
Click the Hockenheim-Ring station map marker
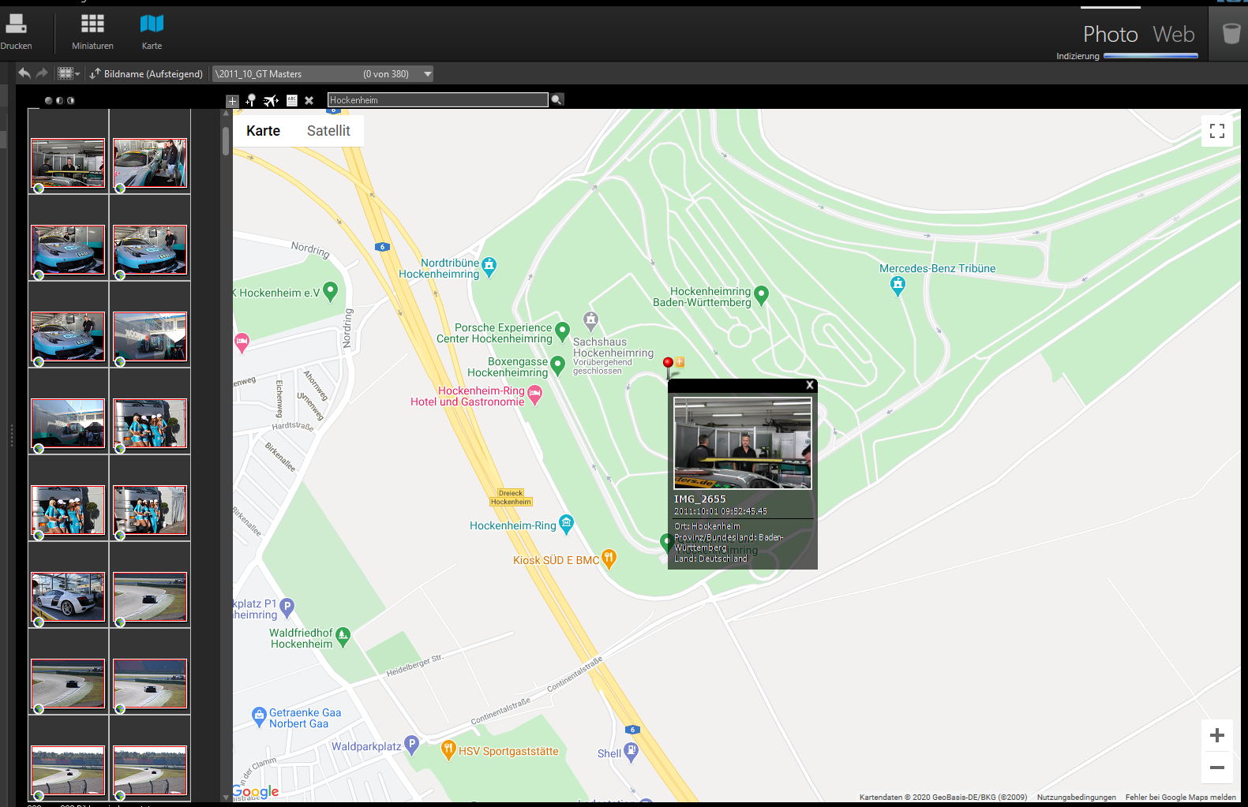[566, 524]
